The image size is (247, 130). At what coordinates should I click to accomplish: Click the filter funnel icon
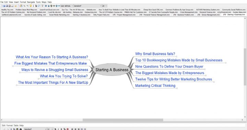(x=42, y=6)
